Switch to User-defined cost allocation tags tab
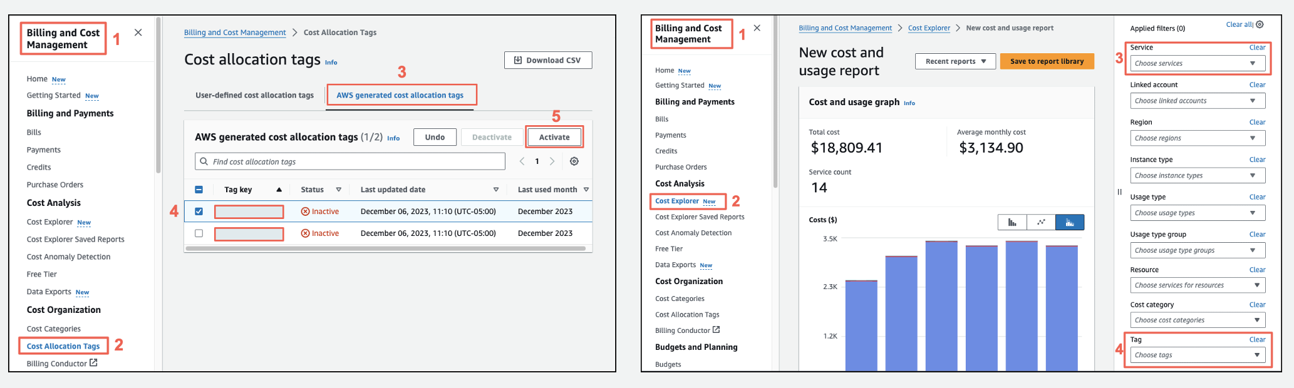 [254, 95]
